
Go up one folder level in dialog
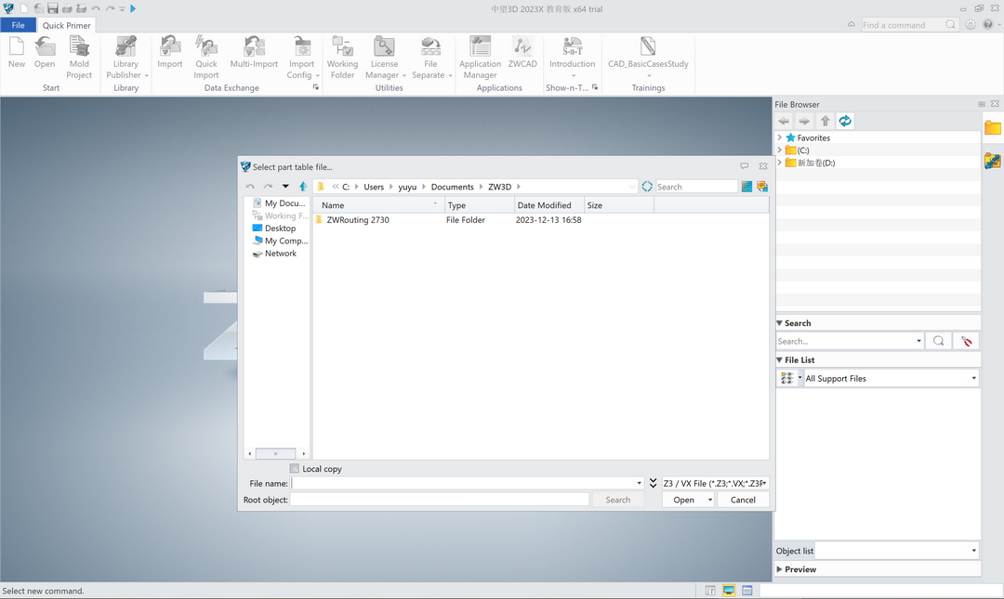pos(303,187)
